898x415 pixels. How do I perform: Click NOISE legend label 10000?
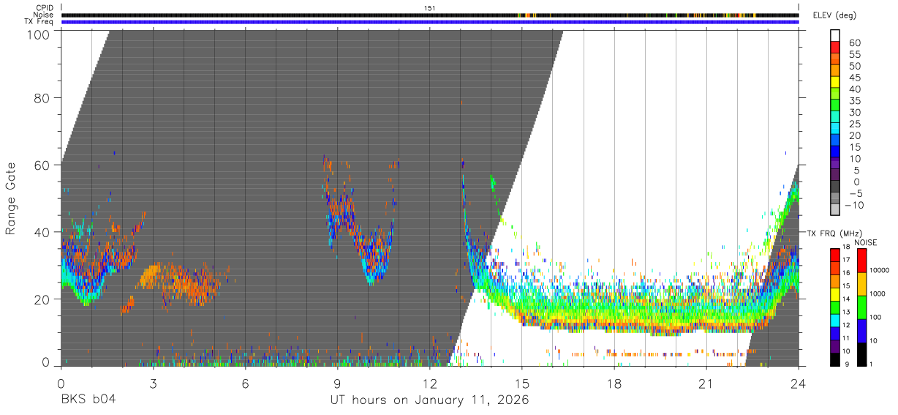(879, 270)
